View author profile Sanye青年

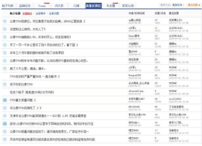(134, 36)
